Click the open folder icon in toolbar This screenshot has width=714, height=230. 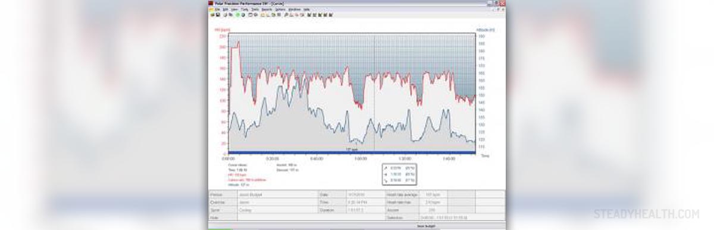click(x=212, y=15)
